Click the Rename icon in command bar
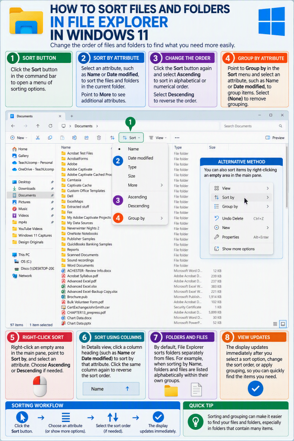The image size is (294, 441). (74, 138)
